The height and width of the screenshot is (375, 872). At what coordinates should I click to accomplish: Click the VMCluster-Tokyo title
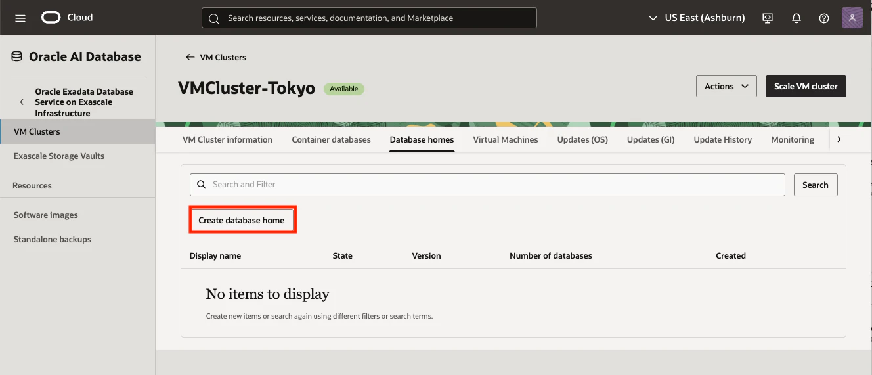click(246, 88)
